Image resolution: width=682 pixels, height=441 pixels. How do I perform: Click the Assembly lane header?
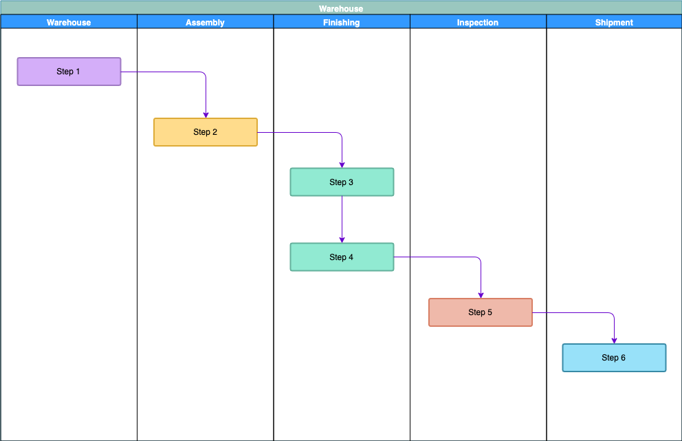point(206,22)
